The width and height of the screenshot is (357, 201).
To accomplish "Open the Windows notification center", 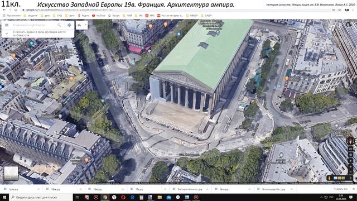I will (x=351, y=197).
